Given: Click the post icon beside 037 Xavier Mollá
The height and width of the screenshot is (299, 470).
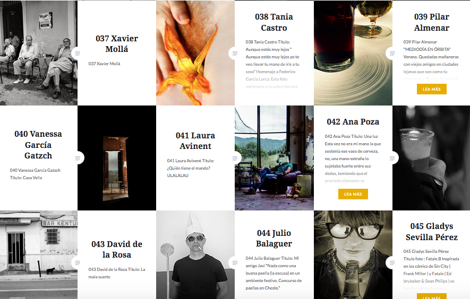Looking at the screenshot, I should pos(78,53).
